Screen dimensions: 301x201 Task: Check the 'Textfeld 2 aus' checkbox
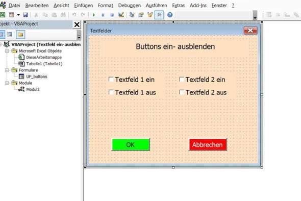pos(182,92)
